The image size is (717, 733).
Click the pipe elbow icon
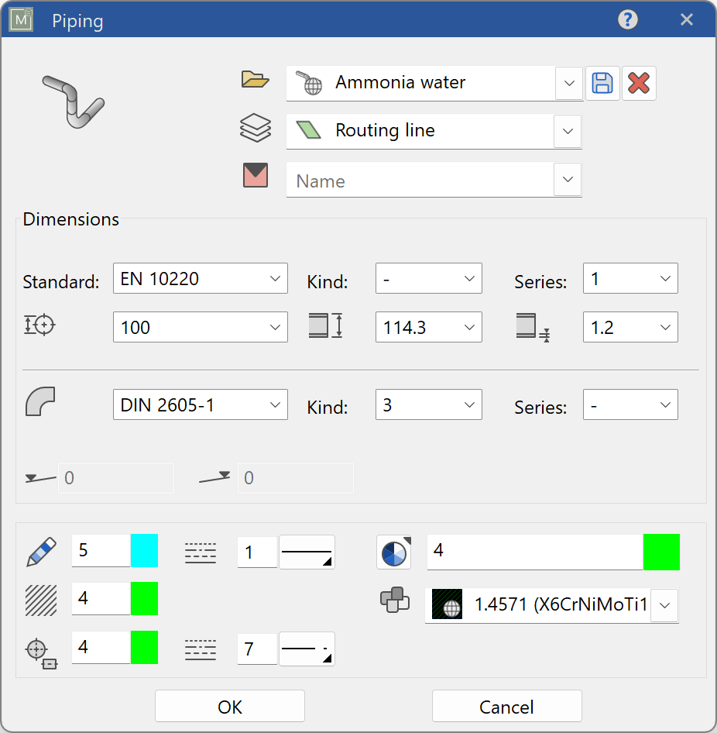[40, 400]
